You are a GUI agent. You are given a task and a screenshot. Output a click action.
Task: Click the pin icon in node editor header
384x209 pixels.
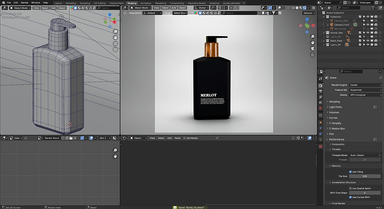216,138
